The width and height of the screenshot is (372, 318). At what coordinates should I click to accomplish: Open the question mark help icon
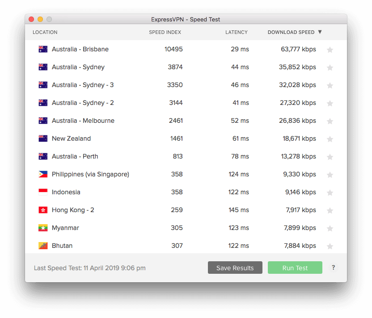[x=334, y=268]
